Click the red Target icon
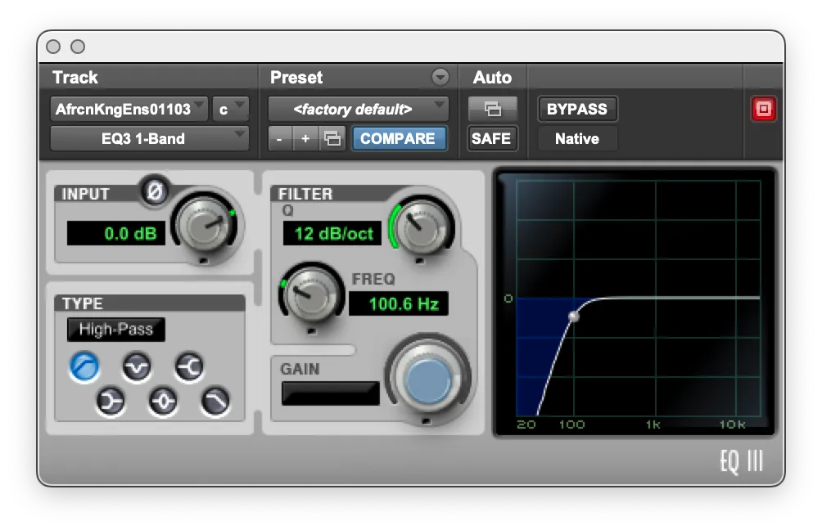The image size is (822, 530). tap(763, 108)
